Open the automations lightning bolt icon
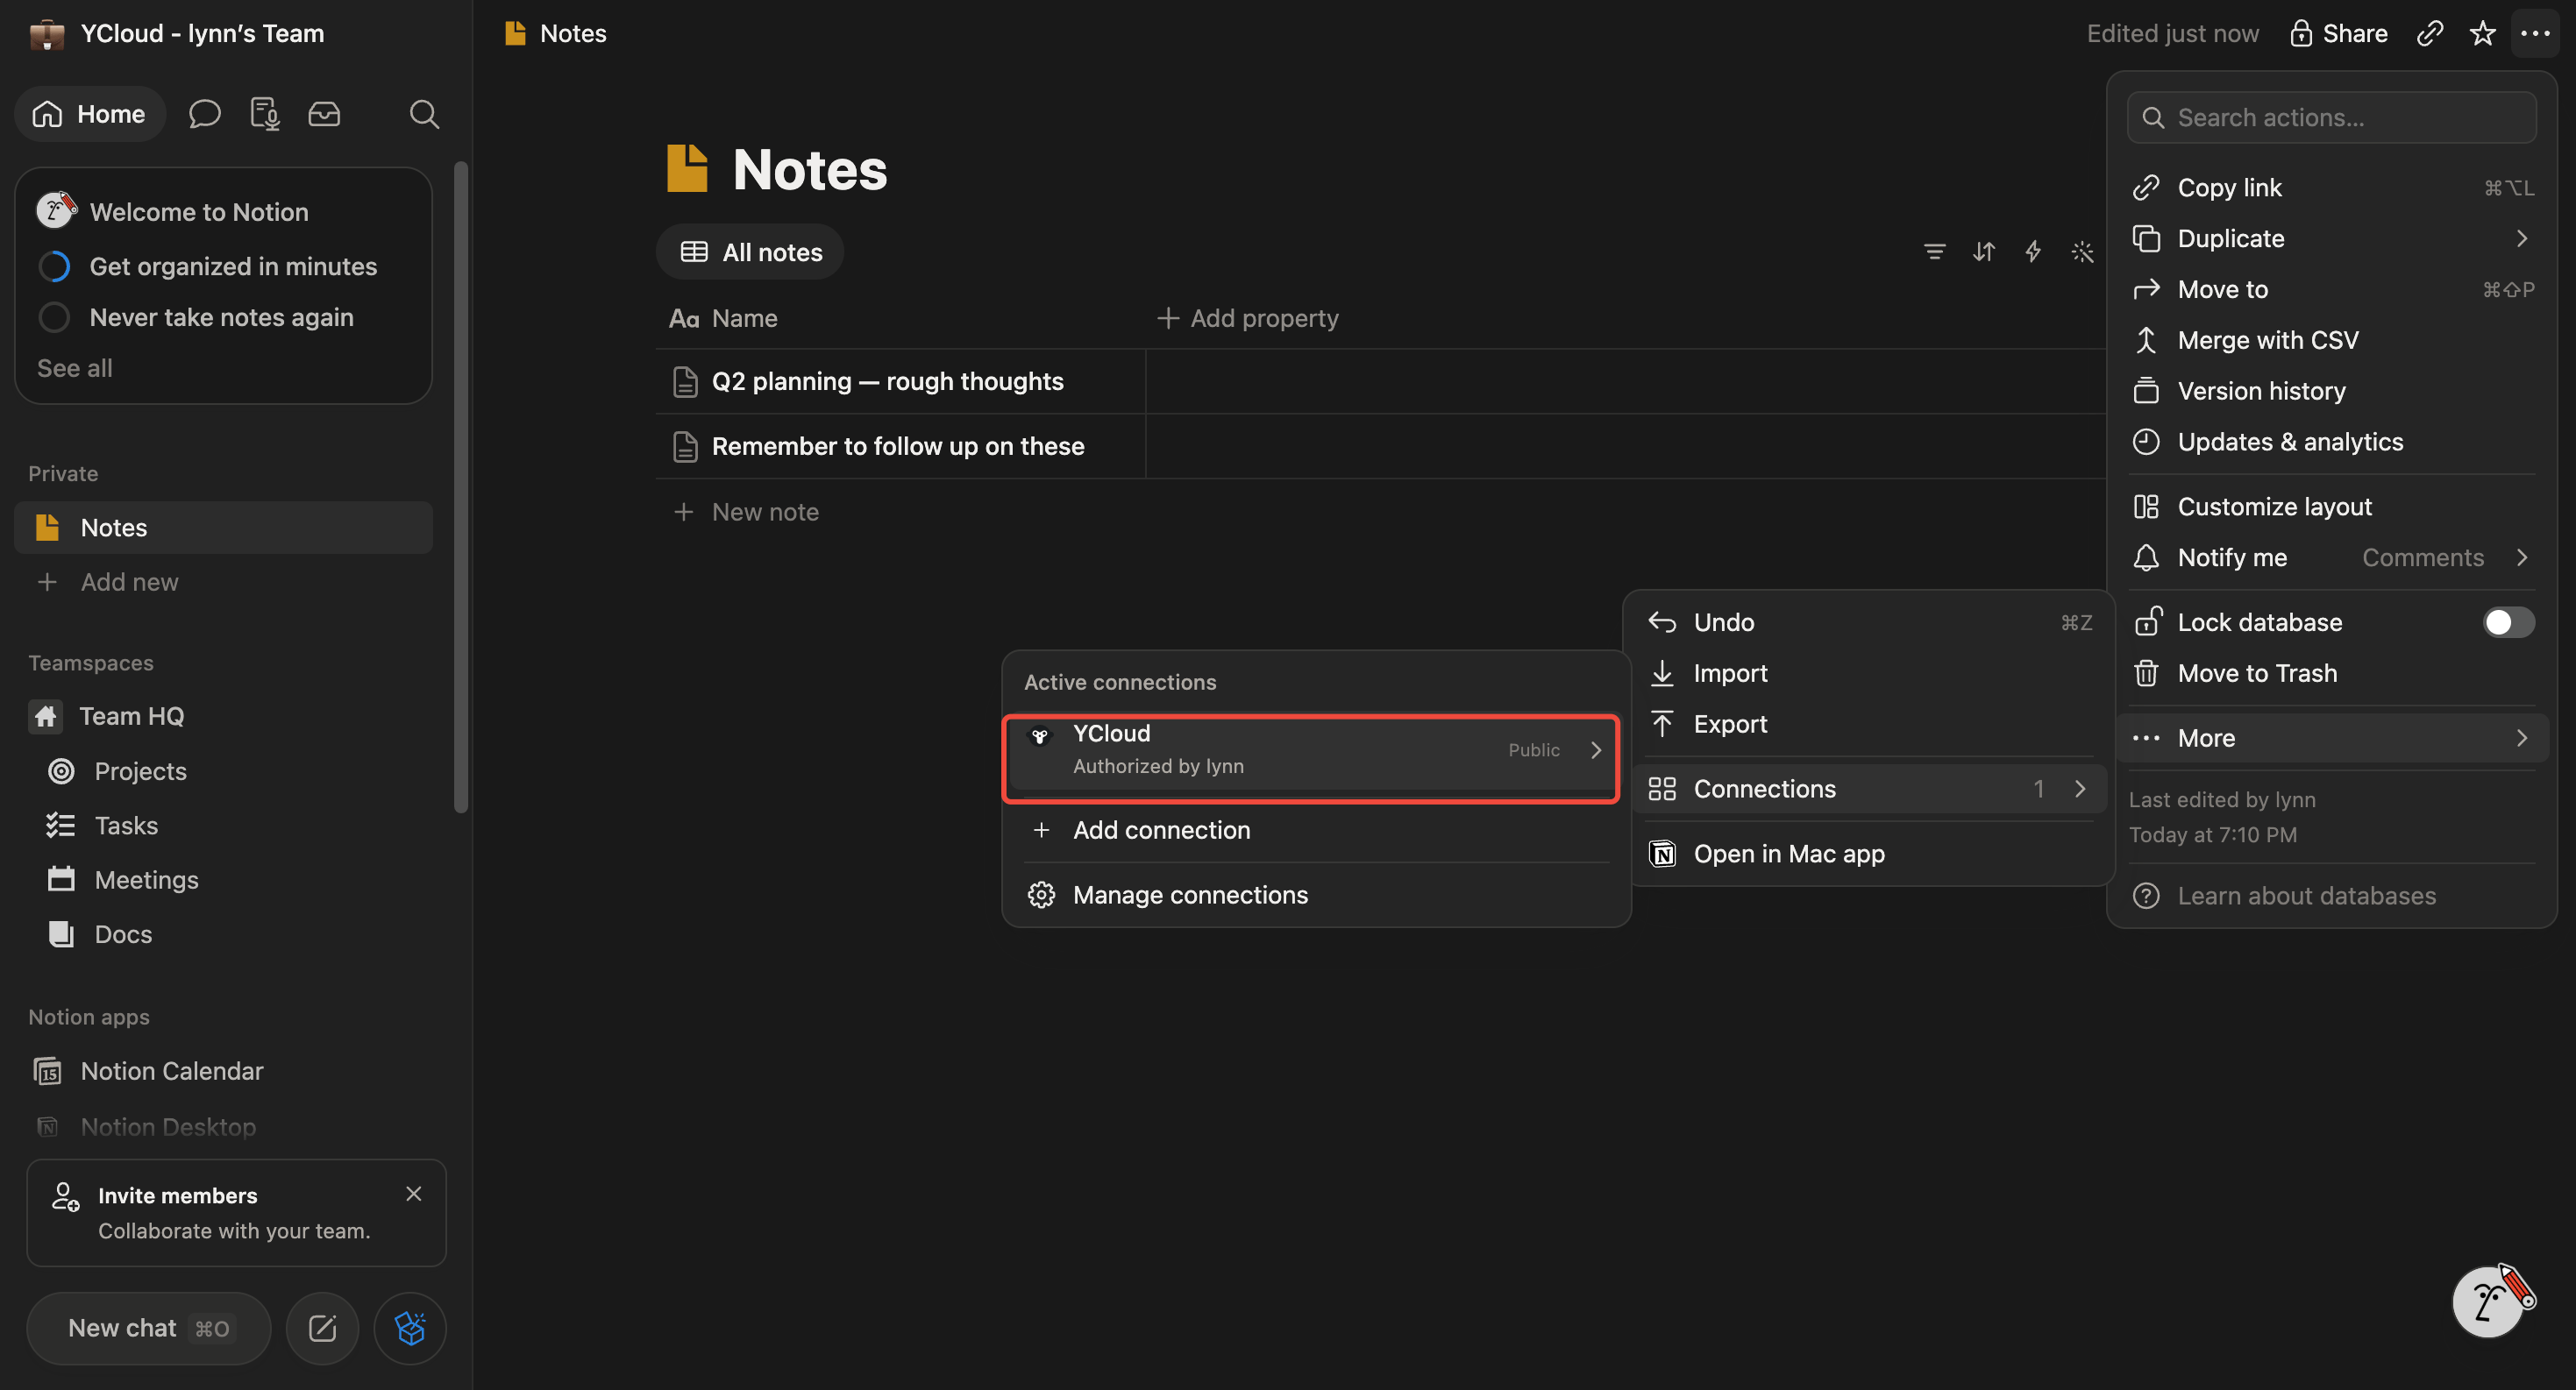 coord(2033,252)
